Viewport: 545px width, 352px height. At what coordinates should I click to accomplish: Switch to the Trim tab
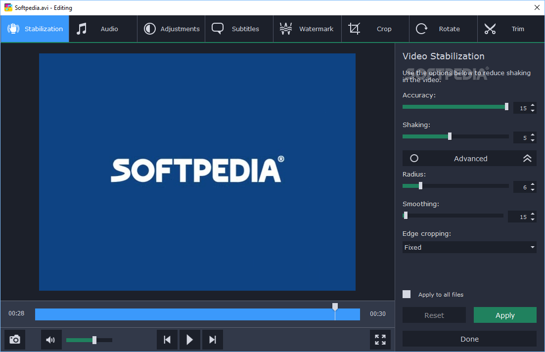511,29
